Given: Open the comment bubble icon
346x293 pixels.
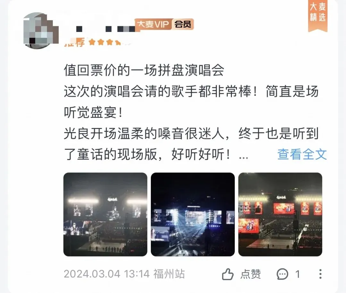Looking at the screenshot, I should coord(283,274).
